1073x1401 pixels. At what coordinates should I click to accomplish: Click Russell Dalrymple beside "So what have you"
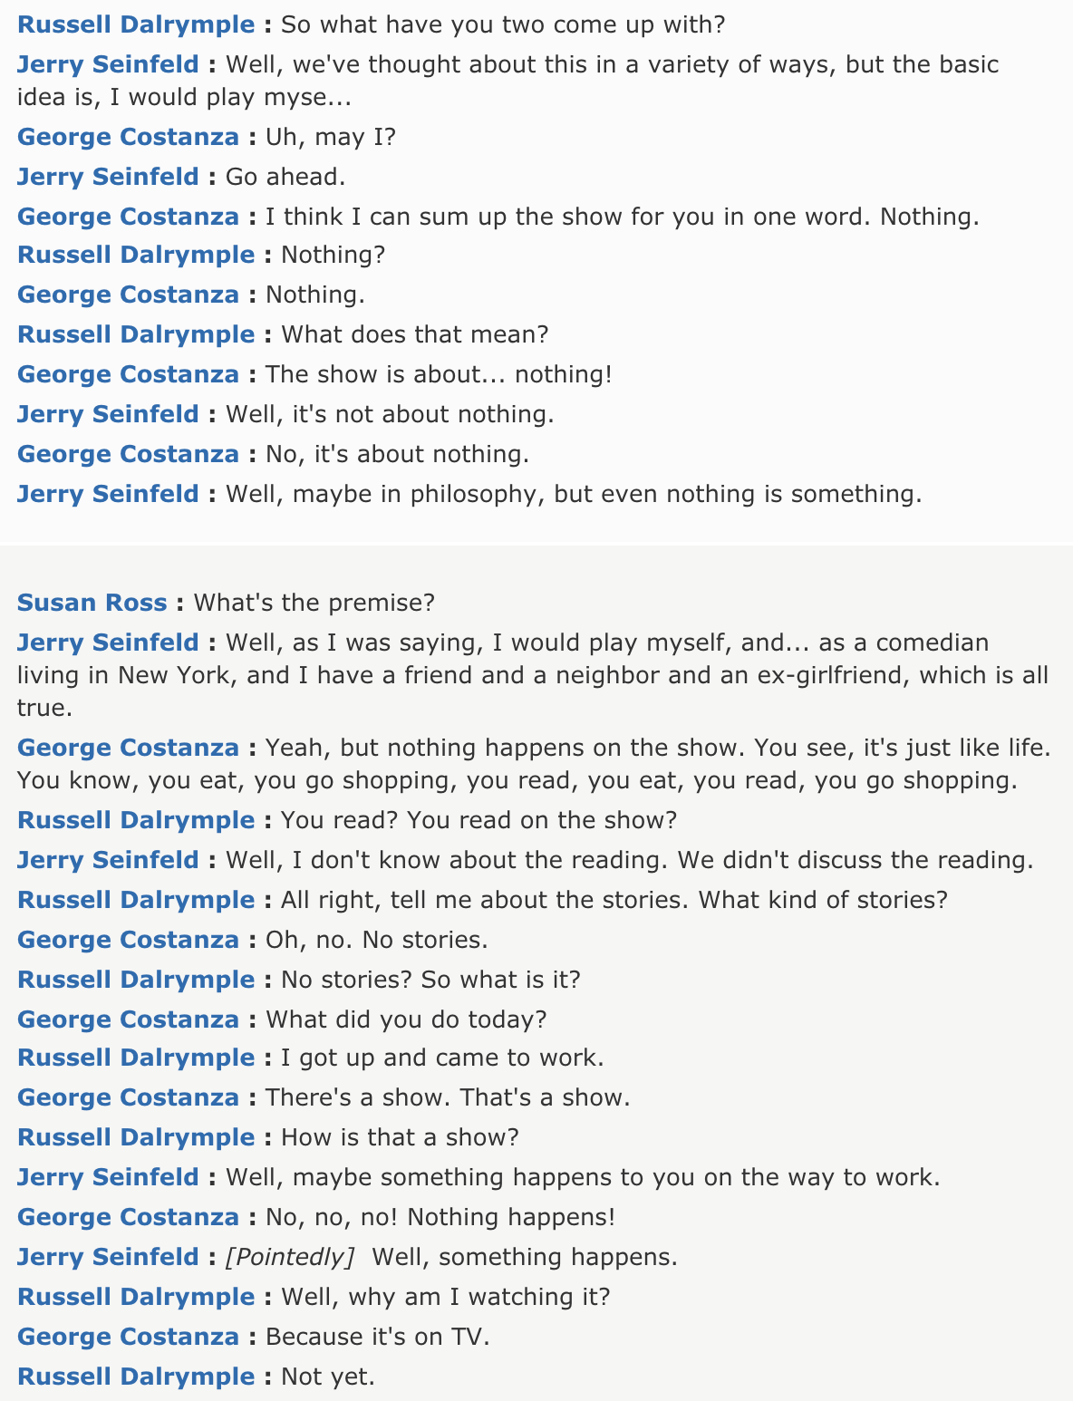point(136,24)
